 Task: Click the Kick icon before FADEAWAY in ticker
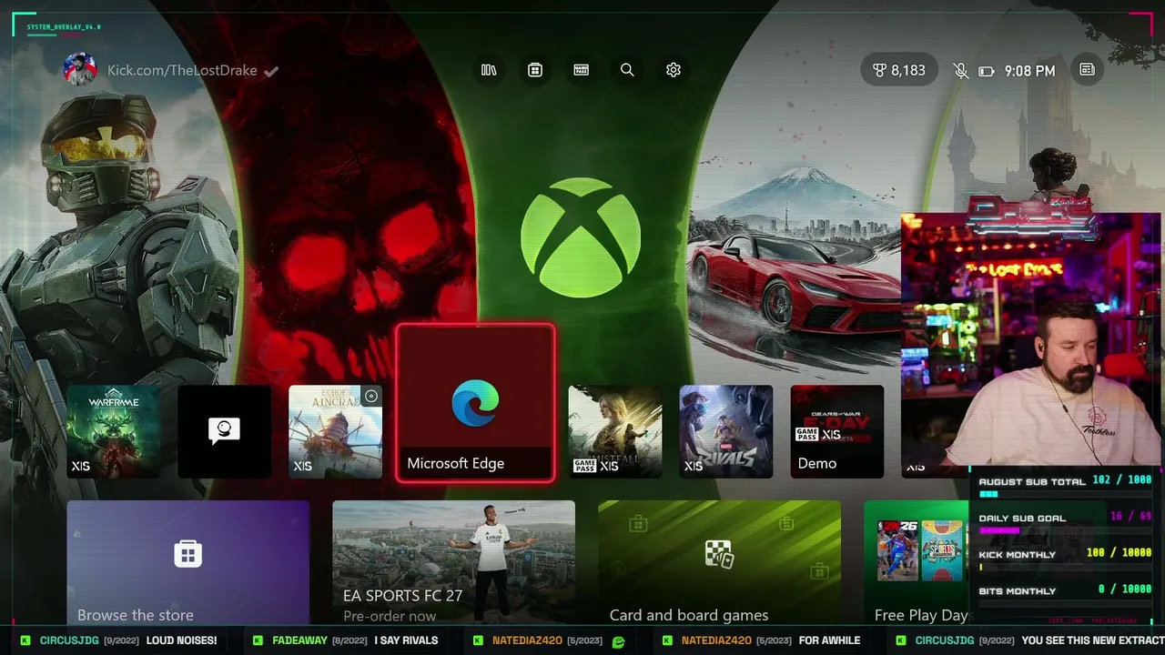[x=258, y=640]
